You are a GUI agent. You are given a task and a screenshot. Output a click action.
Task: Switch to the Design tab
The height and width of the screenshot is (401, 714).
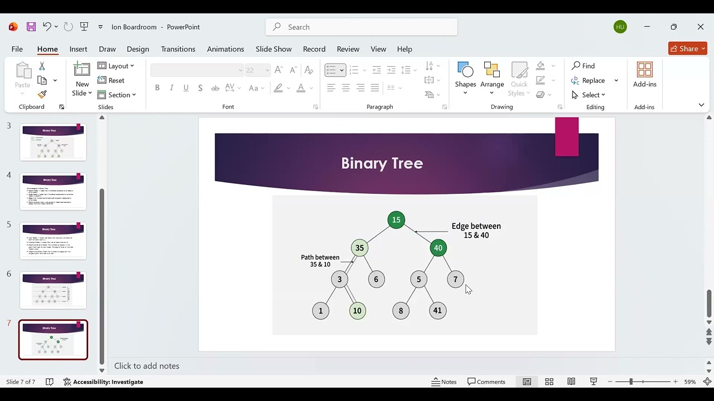coord(138,49)
